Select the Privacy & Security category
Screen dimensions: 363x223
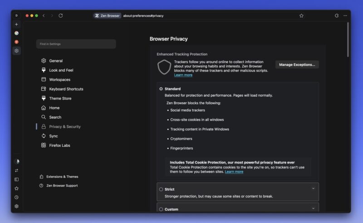click(x=64, y=127)
